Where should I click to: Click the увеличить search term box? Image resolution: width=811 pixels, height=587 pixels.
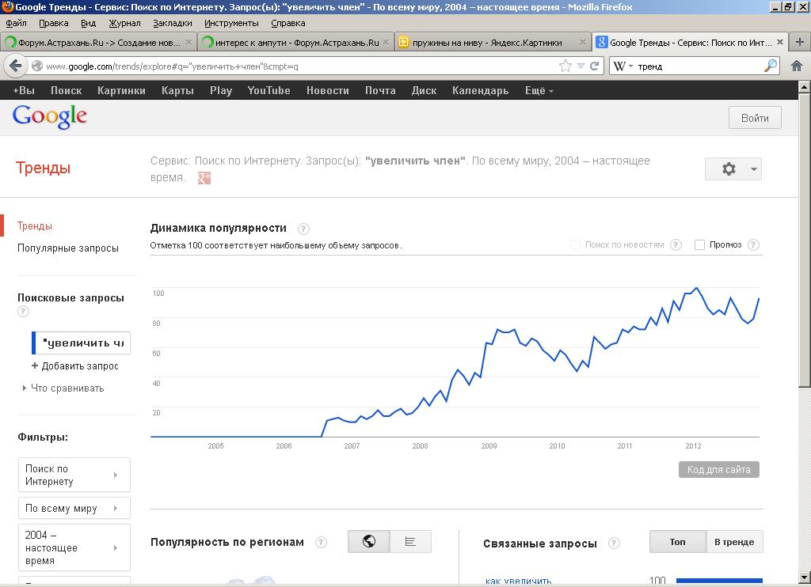[x=82, y=343]
